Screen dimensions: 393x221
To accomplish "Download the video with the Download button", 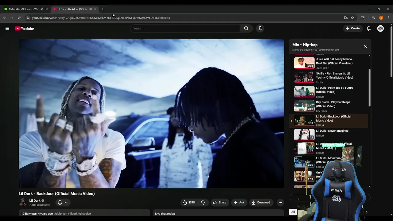I will point(261,202).
